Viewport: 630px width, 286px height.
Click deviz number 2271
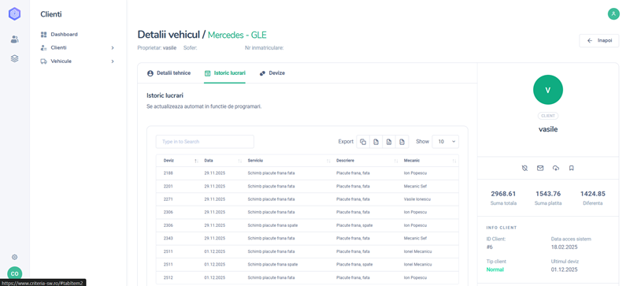[169, 199]
